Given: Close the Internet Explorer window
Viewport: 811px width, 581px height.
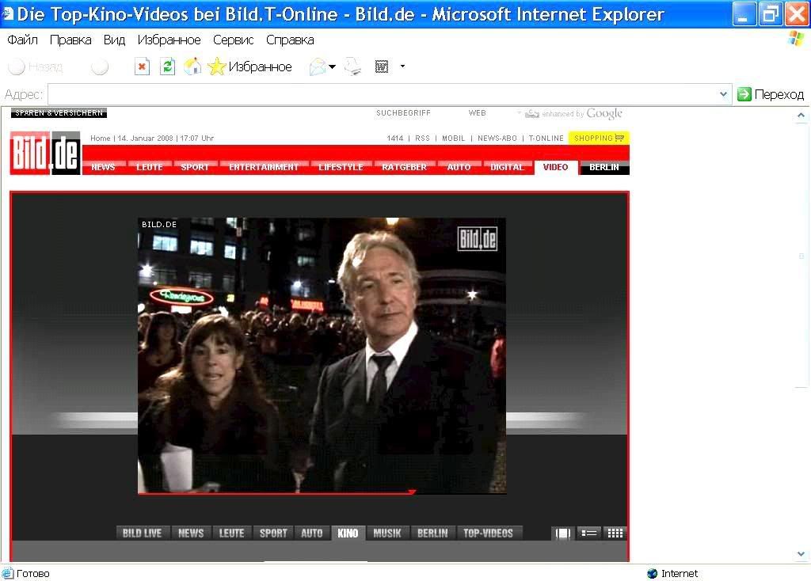Looking at the screenshot, I should pos(797,14).
